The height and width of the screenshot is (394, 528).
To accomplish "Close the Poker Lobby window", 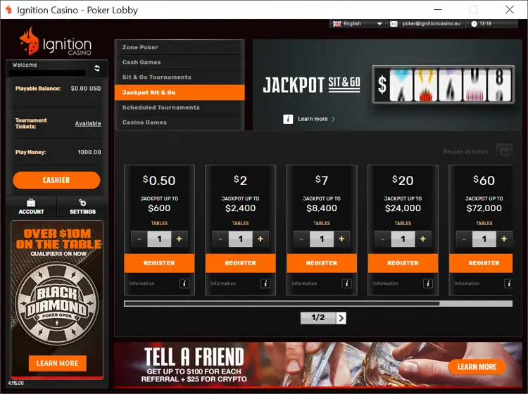I will 510,10.
